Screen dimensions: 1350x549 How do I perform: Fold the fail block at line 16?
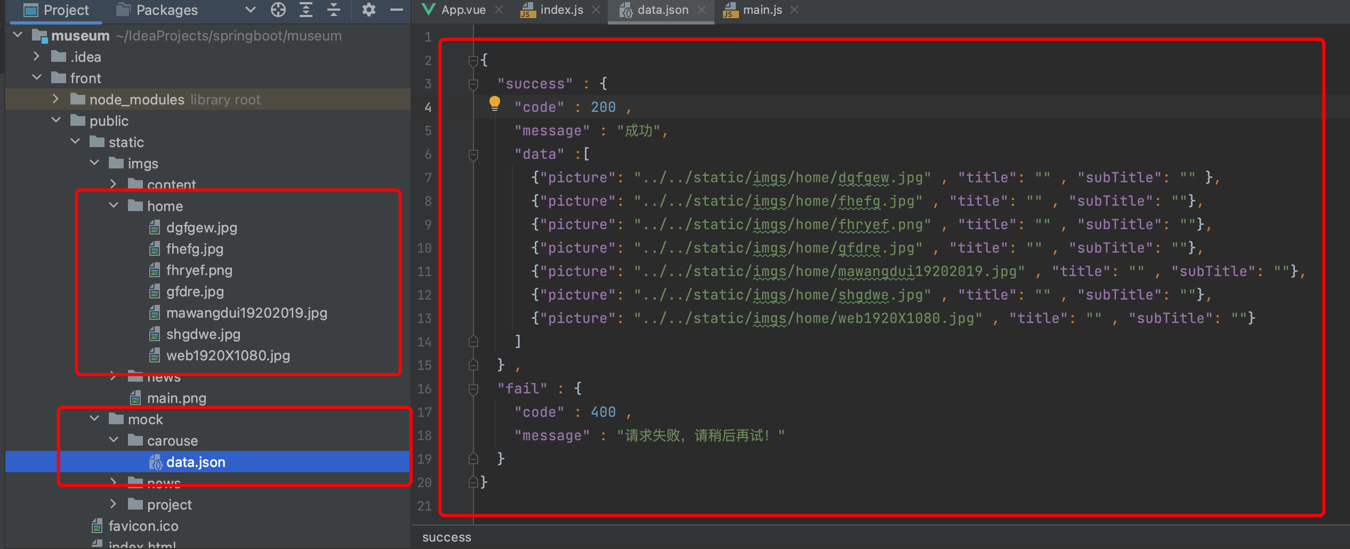click(x=473, y=389)
